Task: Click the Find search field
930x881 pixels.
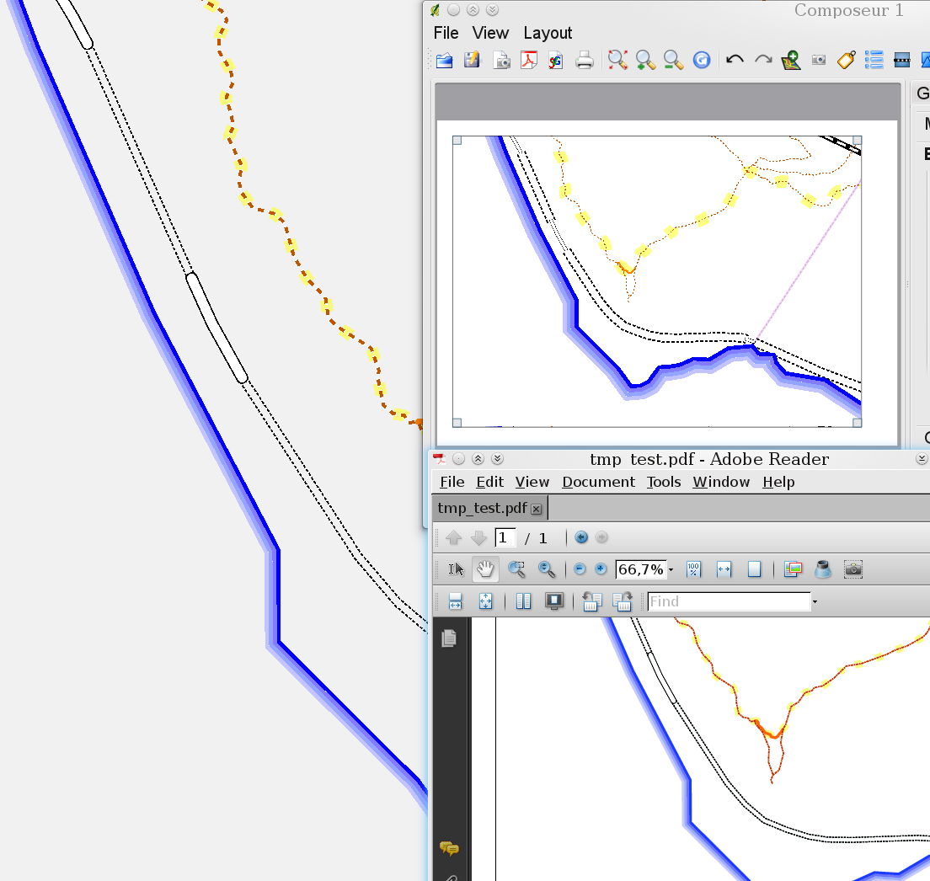Action: click(x=728, y=601)
